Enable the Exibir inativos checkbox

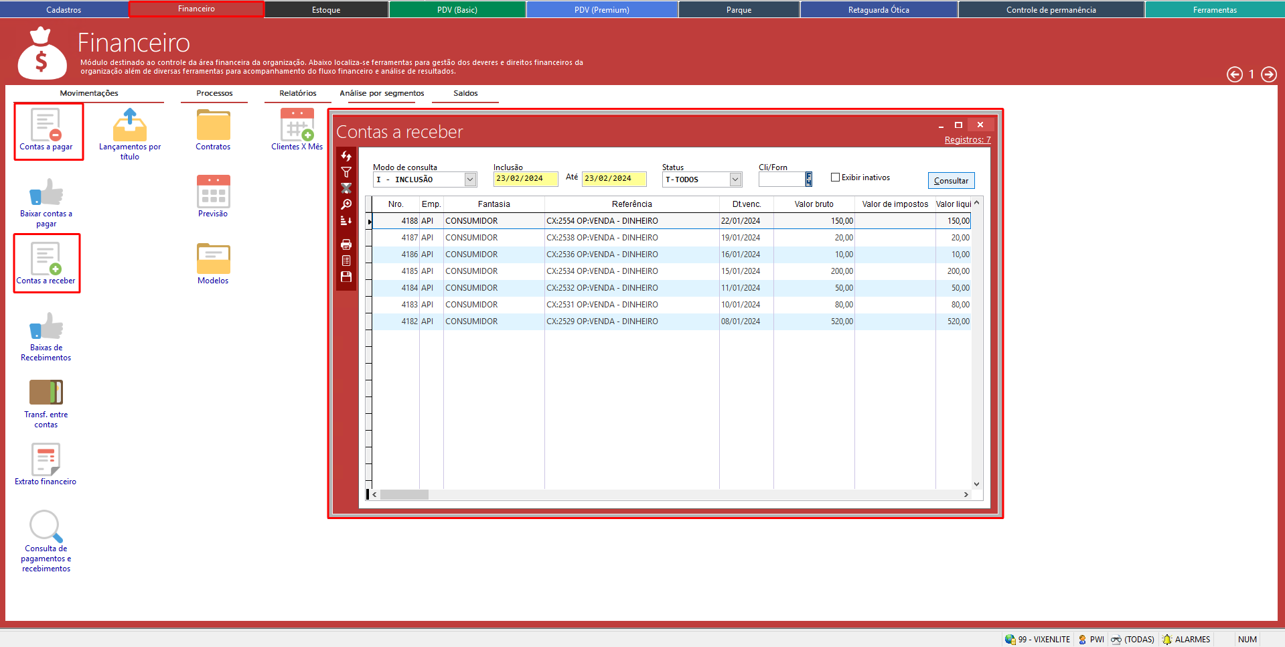click(835, 177)
